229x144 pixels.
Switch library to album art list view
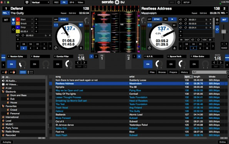tap(31, 72)
